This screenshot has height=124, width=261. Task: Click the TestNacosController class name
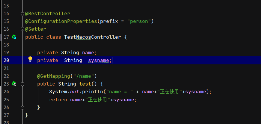pos(93,37)
